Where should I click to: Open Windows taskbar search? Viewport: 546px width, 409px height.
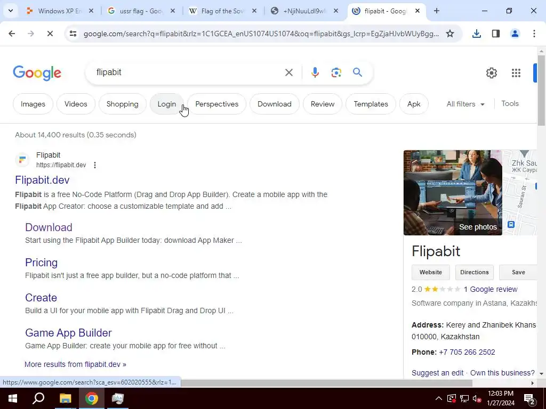[38, 398]
